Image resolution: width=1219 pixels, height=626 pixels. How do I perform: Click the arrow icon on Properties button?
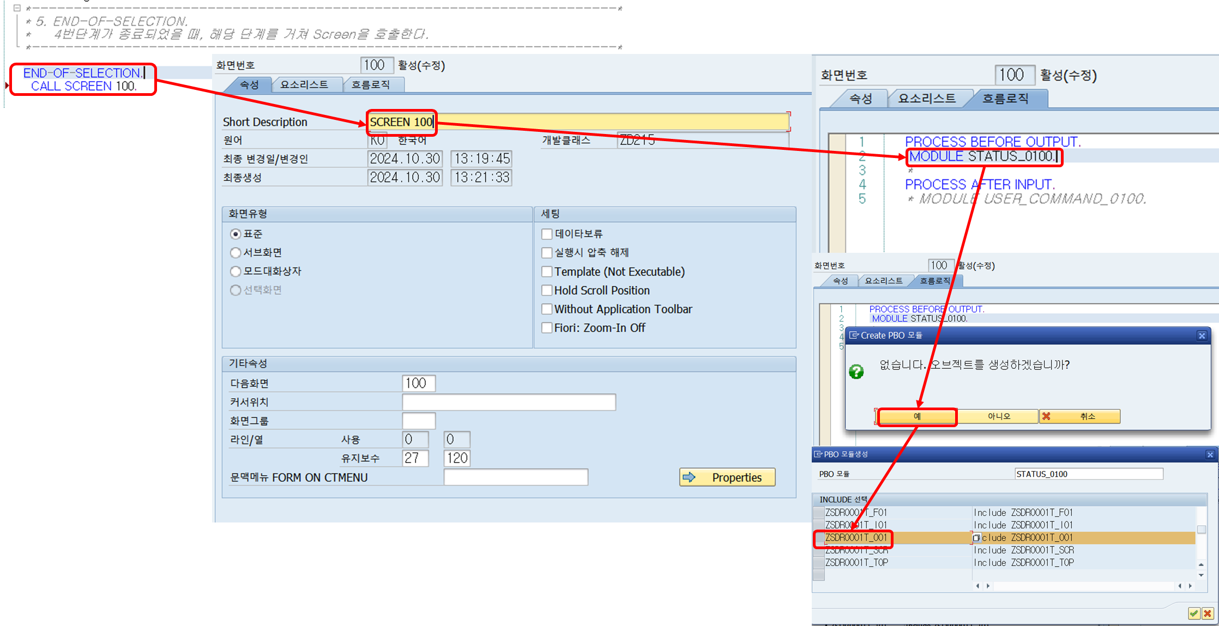(690, 477)
